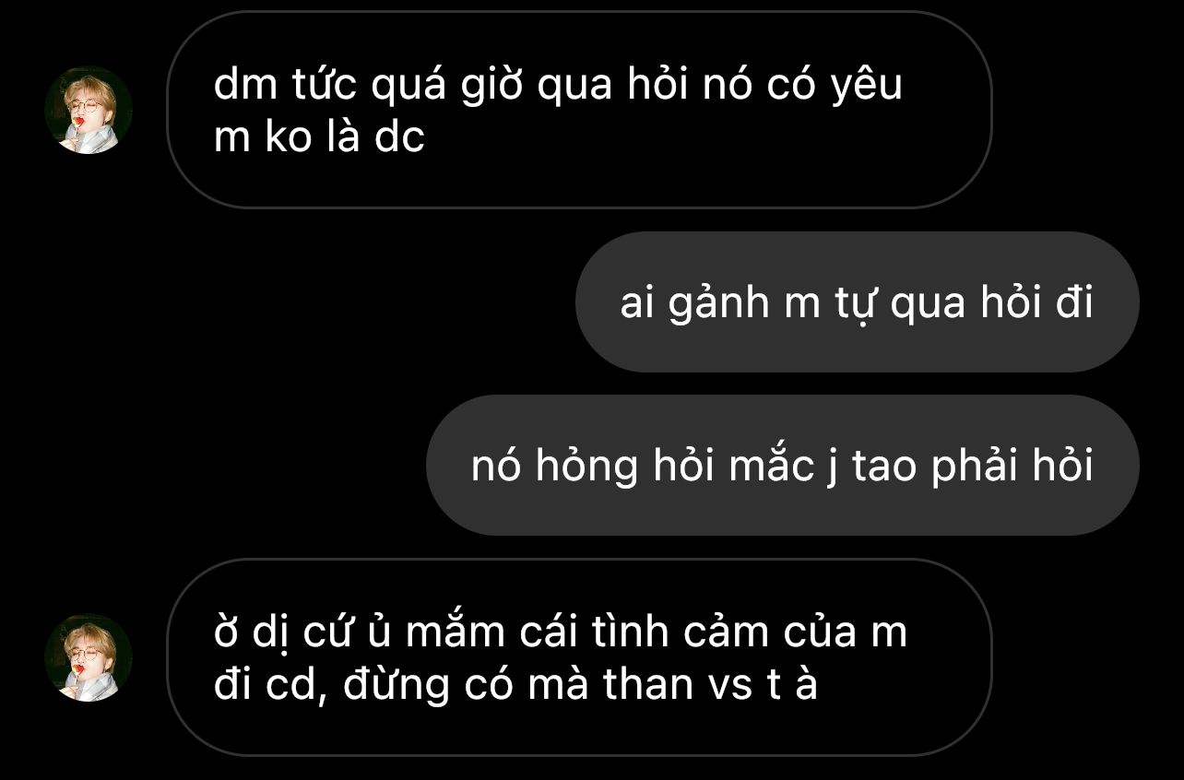
Task: Tap the 'nó hỏng hỏi mắc j tao phải hỏi' bubble
Action: tap(782, 466)
